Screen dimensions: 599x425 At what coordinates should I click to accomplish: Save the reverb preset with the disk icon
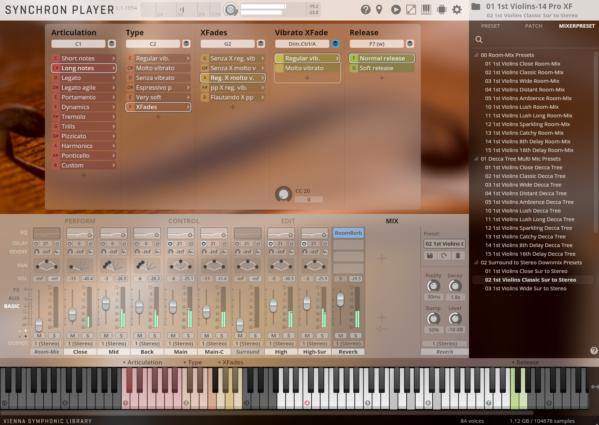[430, 255]
